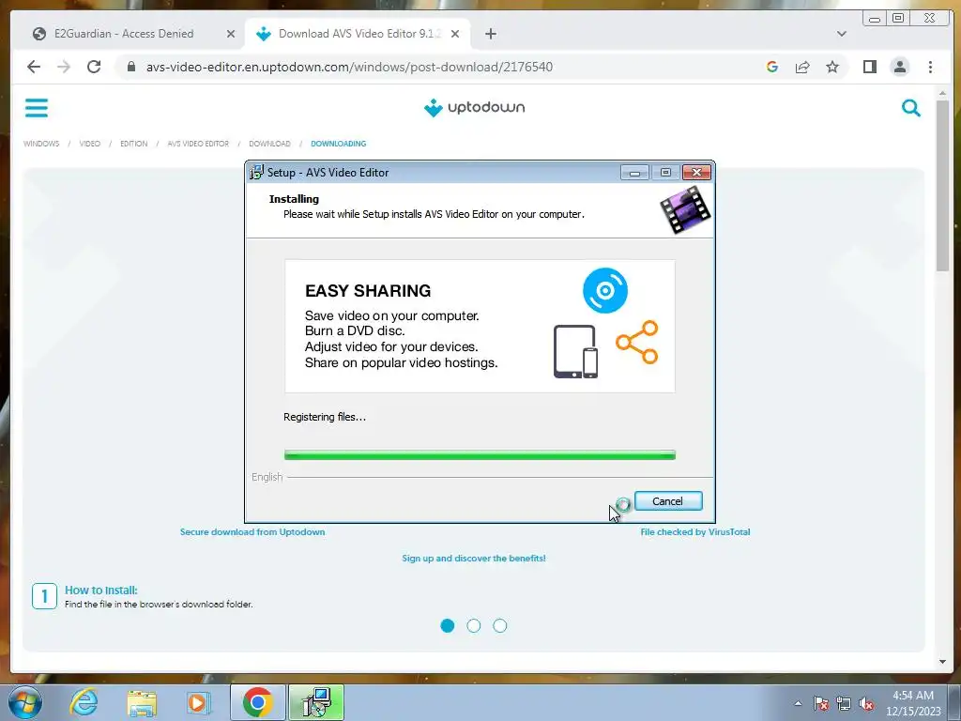
Task: Click the setup dialog title icon
Action: coord(256,173)
